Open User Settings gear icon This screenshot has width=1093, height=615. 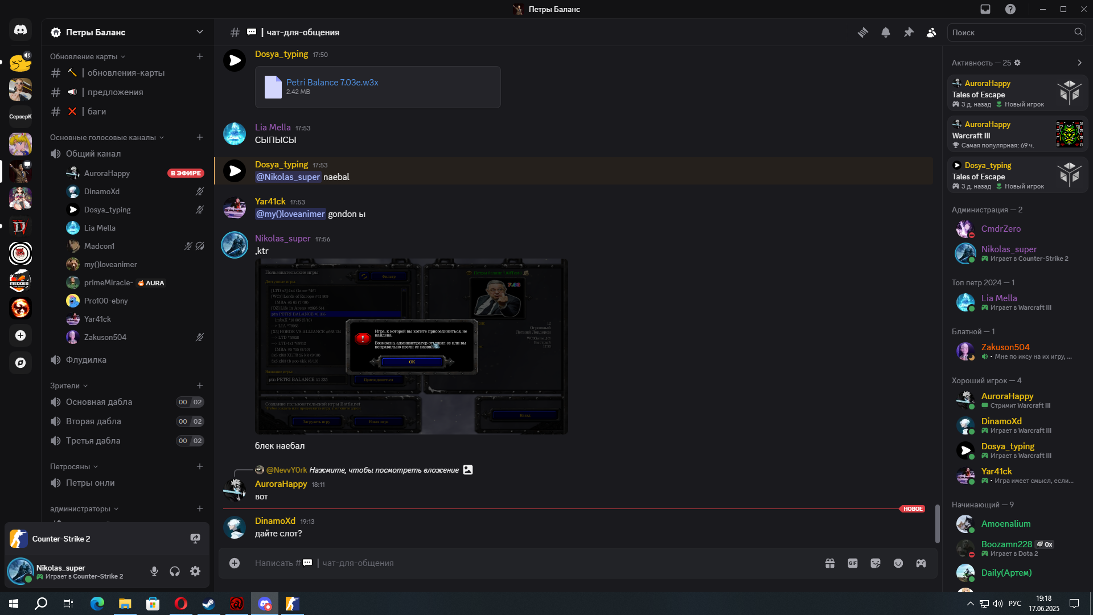point(195,571)
